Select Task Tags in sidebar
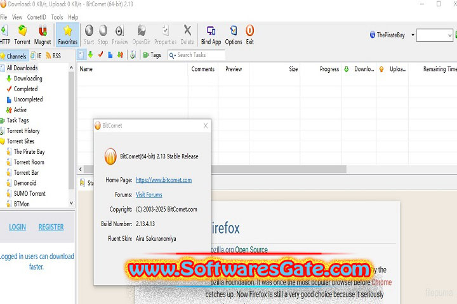Screen dimensions: 457x304 tap(15, 120)
